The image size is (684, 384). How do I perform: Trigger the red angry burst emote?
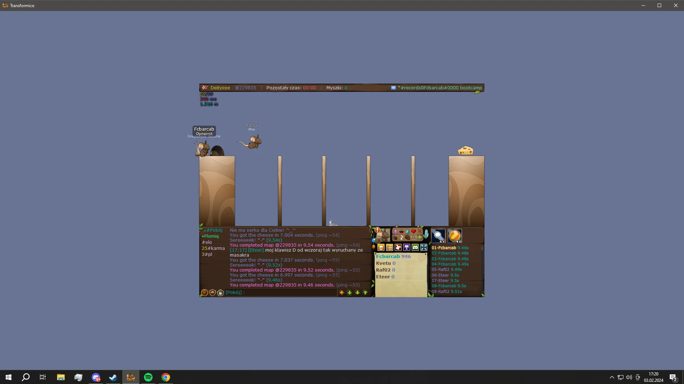pyautogui.click(x=420, y=231)
